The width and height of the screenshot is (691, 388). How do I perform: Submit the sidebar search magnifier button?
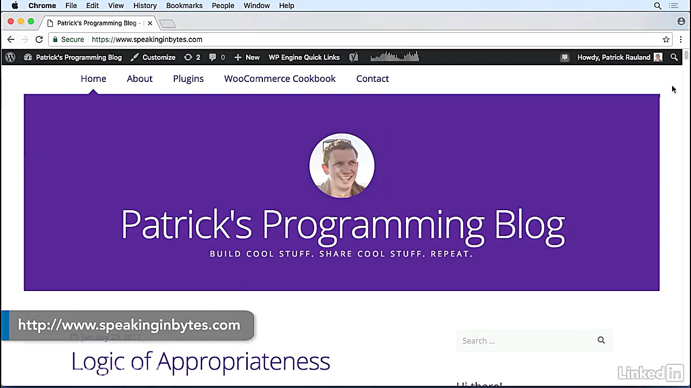click(601, 340)
